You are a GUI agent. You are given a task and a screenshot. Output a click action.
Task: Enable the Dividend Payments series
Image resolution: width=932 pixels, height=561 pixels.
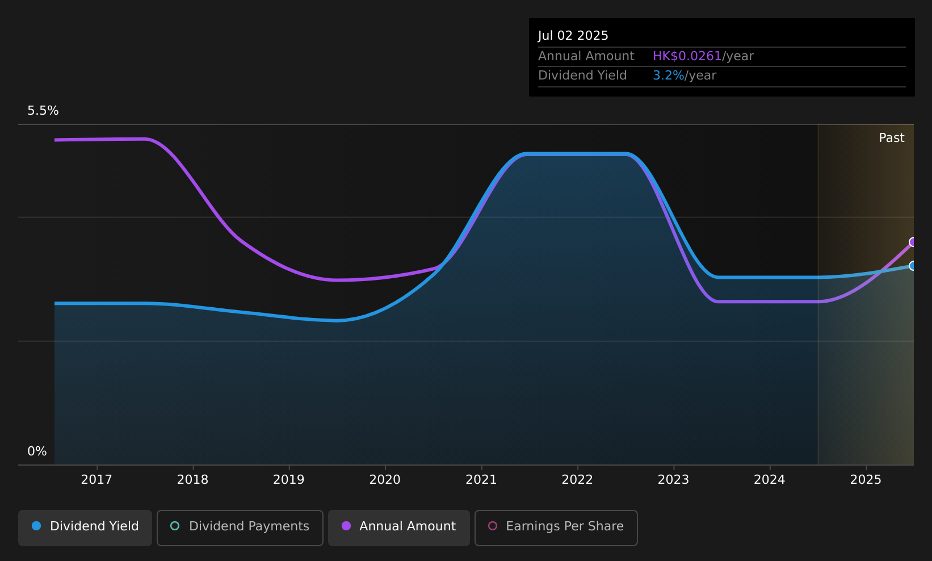[240, 527]
